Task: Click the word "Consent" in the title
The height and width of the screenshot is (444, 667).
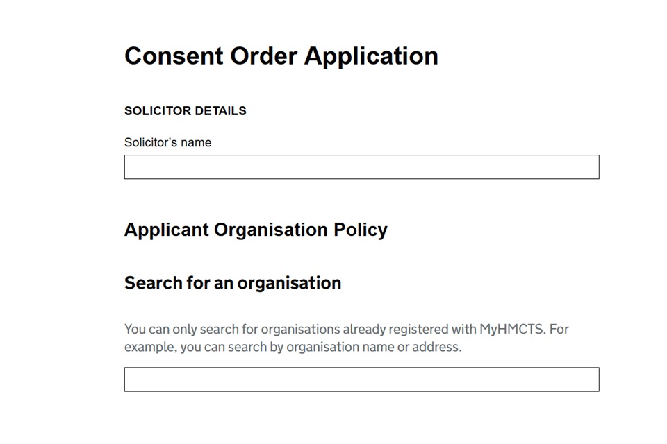Action: [x=174, y=56]
